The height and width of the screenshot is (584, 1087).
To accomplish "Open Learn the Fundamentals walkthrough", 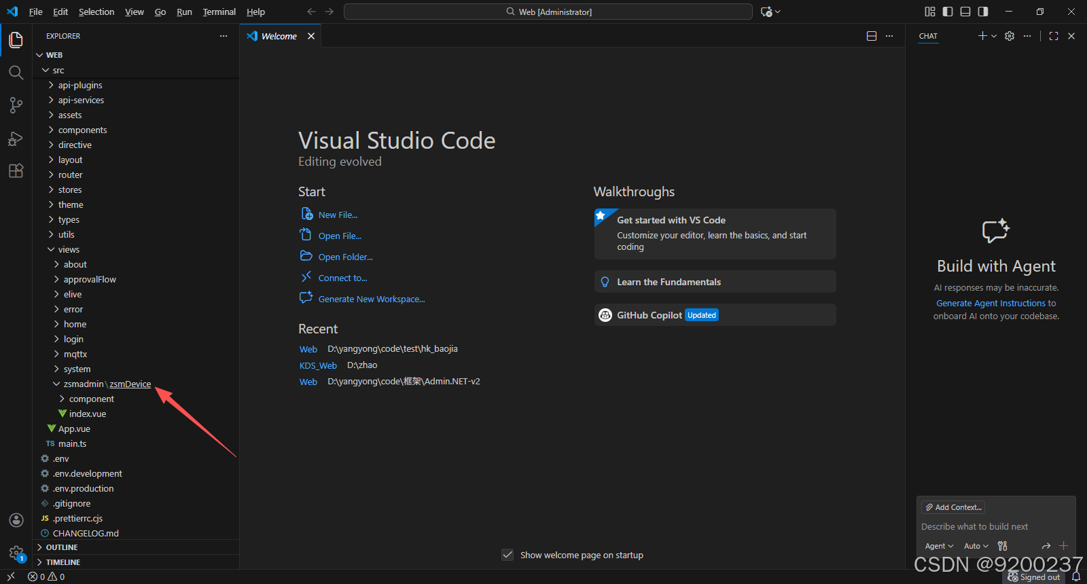I will click(x=715, y=282).
